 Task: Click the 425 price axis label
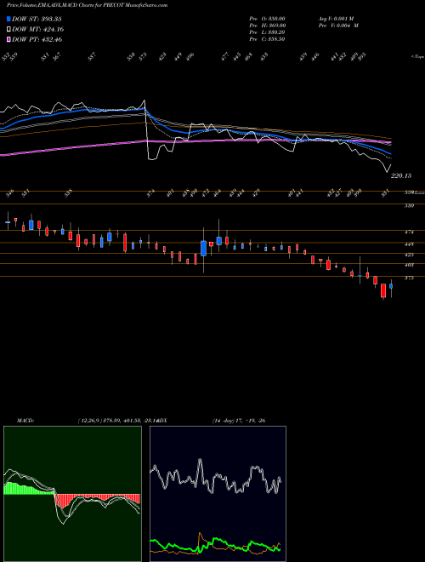click(409, 255)
